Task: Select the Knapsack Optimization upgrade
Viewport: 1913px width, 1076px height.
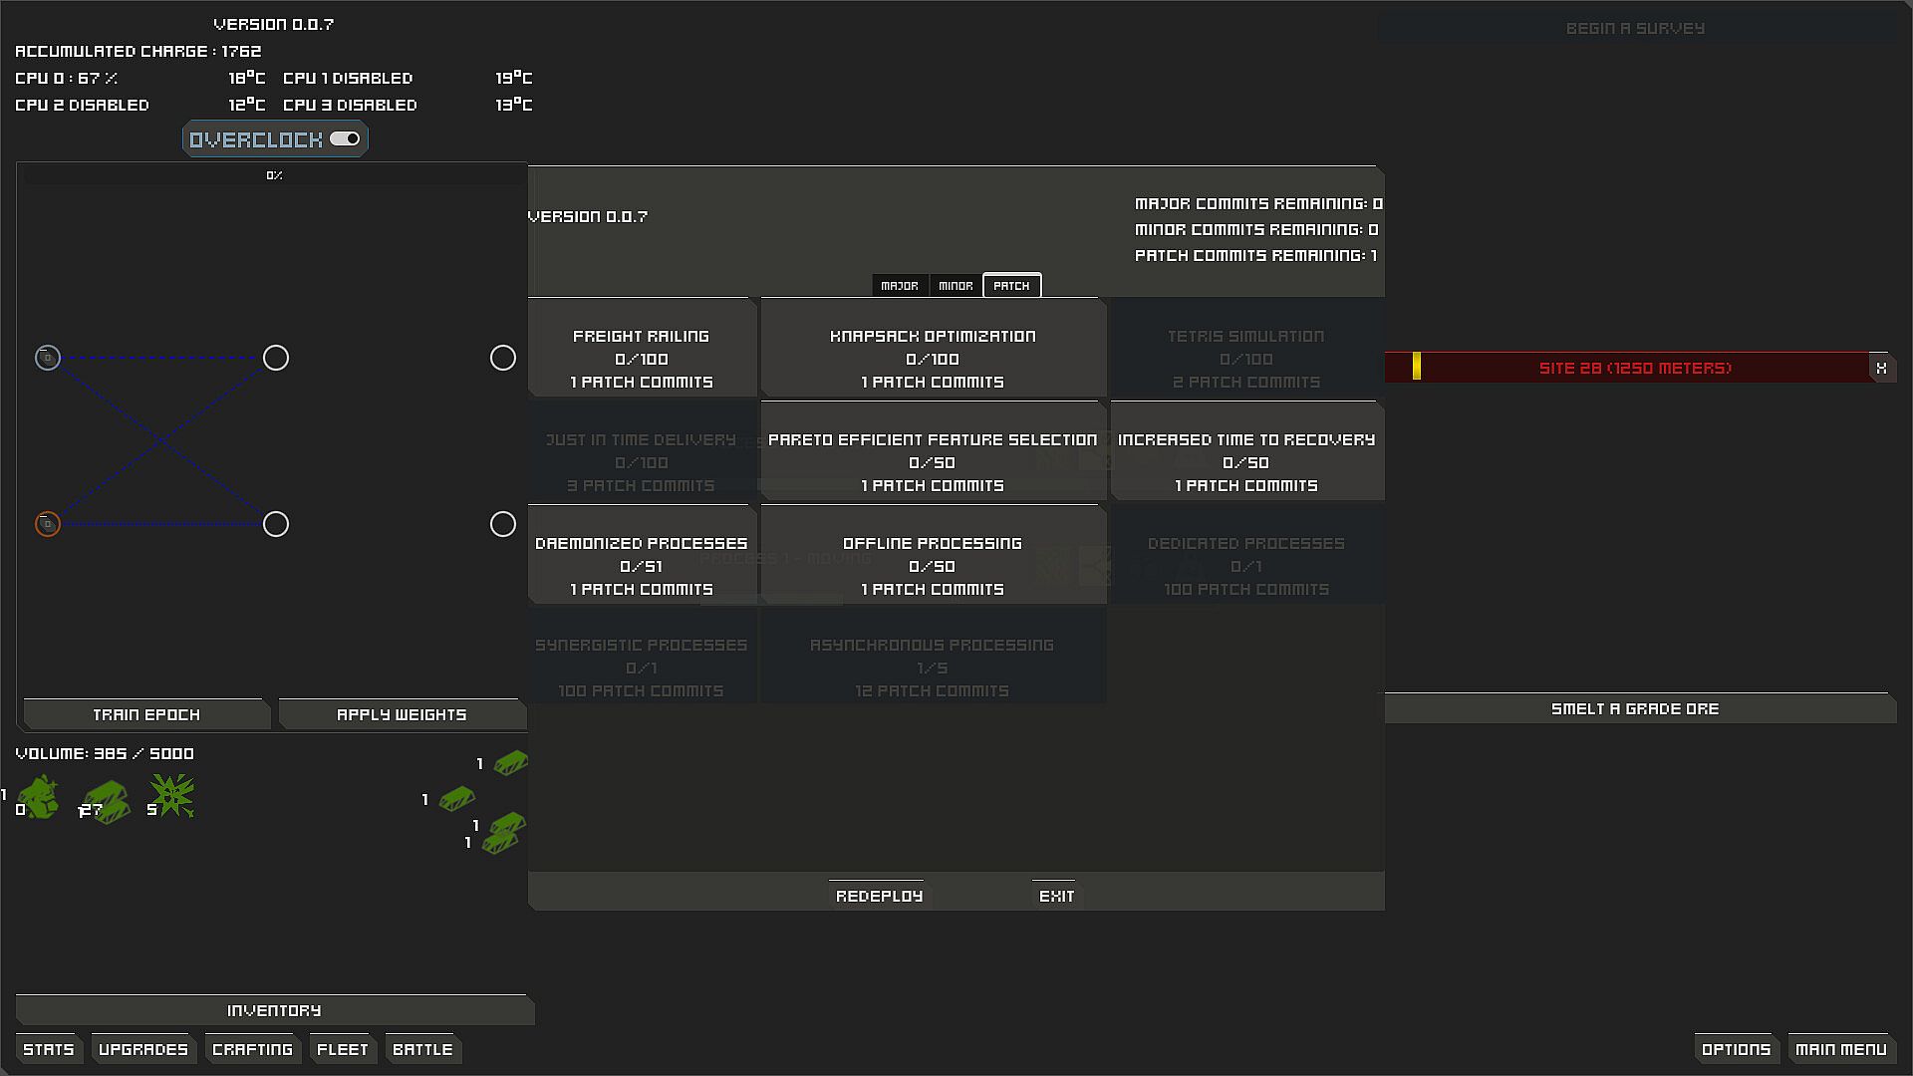Action: click(933, 359)
